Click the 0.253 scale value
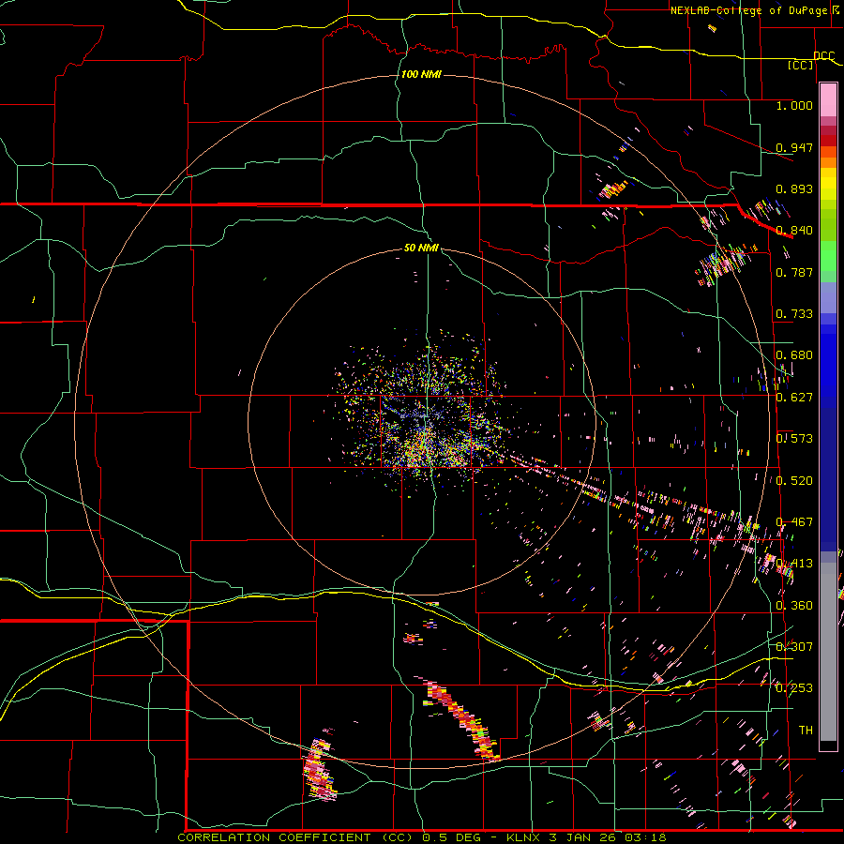The height and width of the screenshot is (844, 844). coord(794,688)
